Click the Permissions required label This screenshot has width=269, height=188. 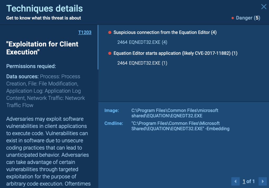coord(31,66)
